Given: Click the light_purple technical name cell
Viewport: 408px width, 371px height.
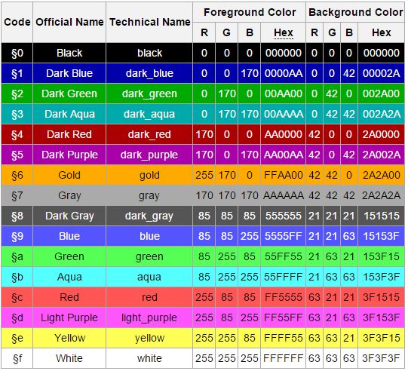Looking at the screenshot, I should (x=149, y=317).
